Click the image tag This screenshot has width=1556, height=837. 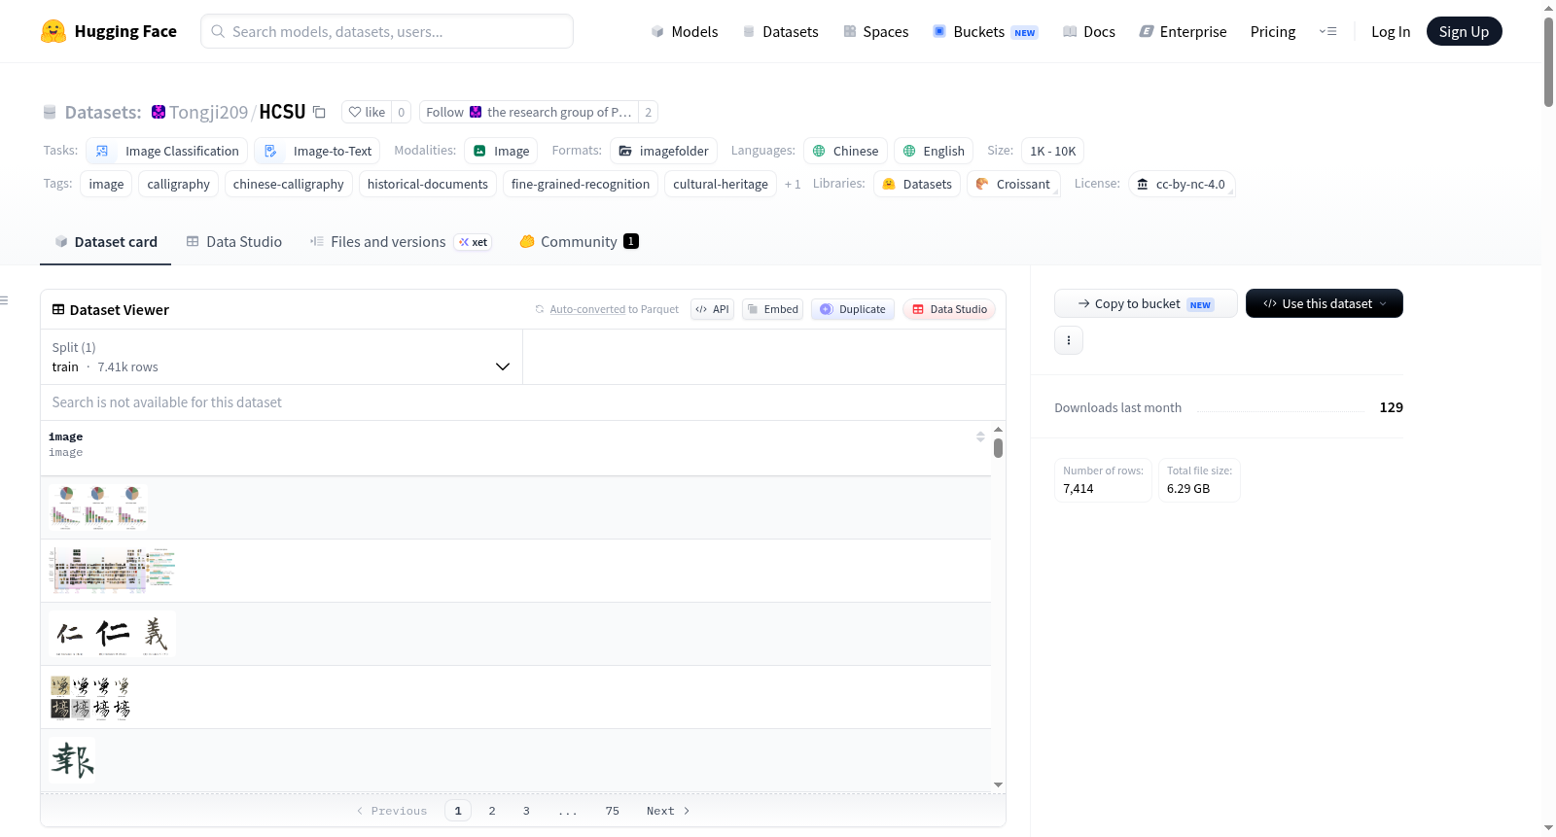tap(106, 184)
